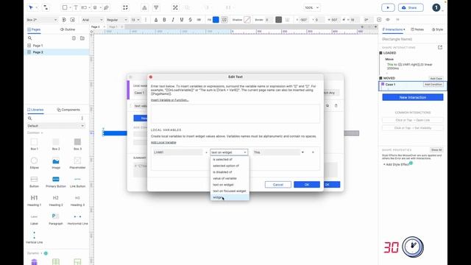The image size is (471, 265).
Task: Click the search icon in Libraries panel
Action: 29,118
